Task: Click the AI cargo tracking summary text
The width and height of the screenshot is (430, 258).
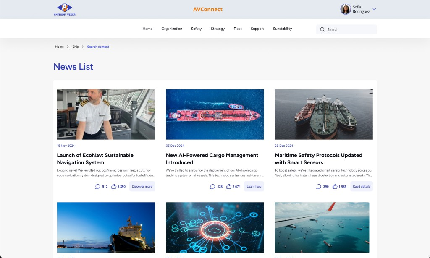Action: tap(215, 173)
